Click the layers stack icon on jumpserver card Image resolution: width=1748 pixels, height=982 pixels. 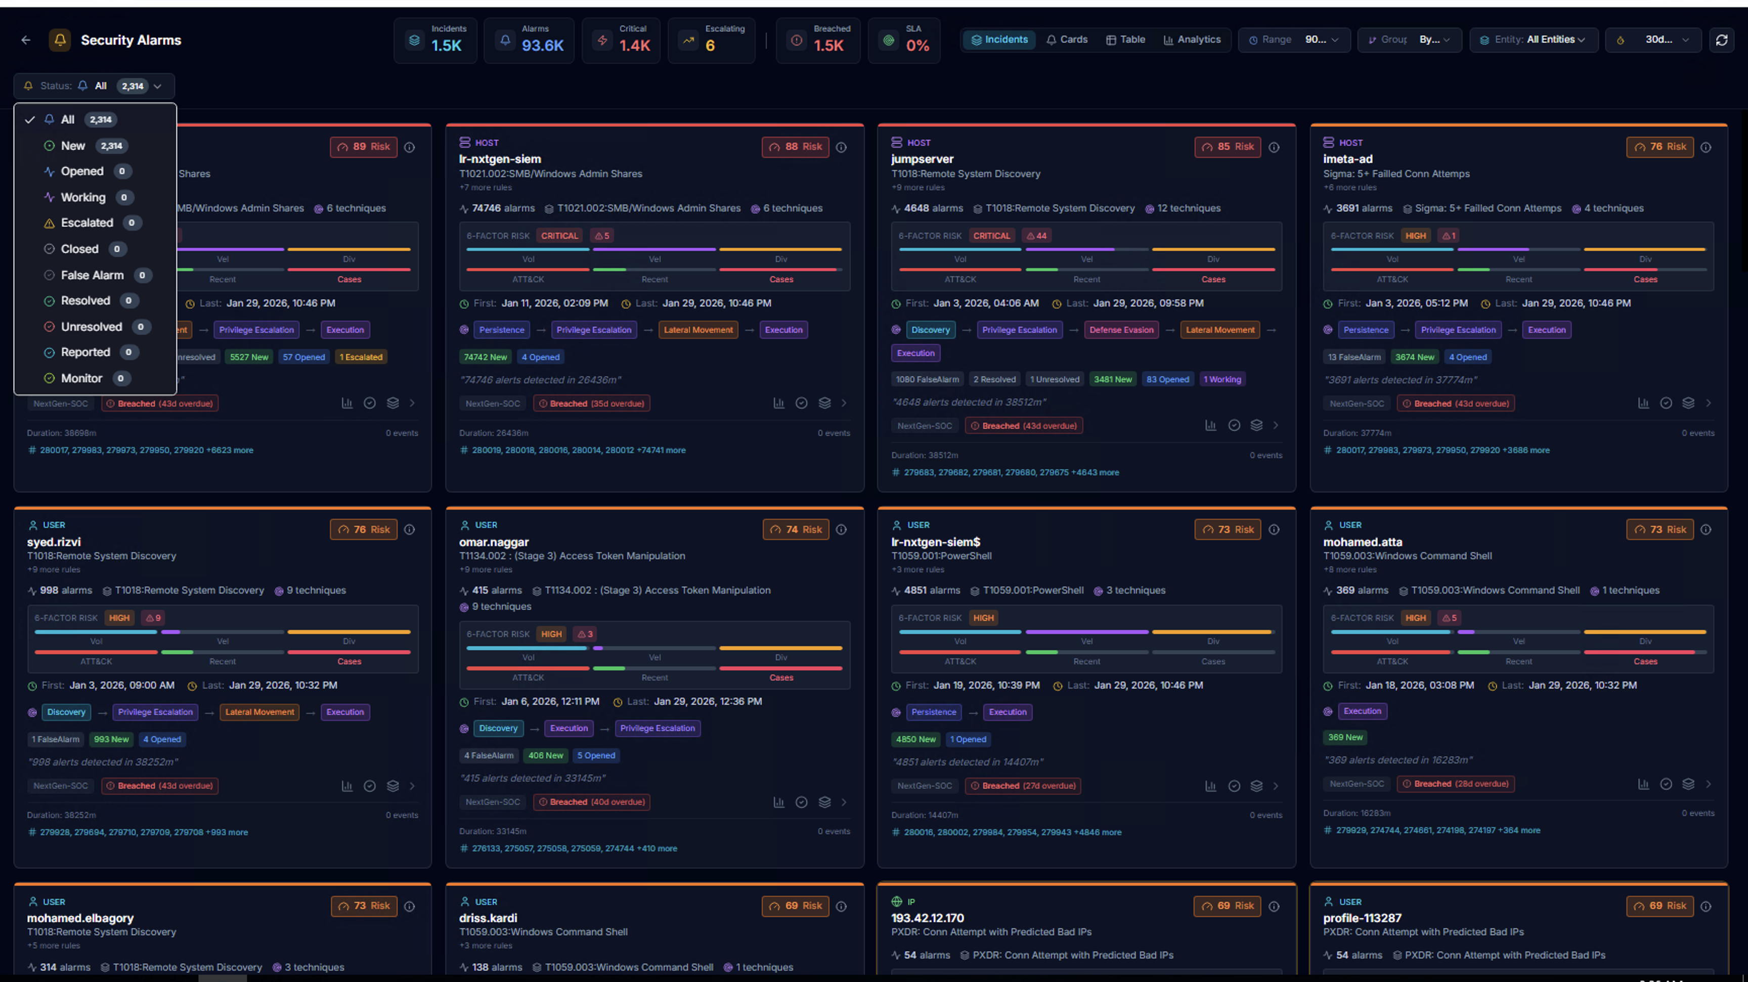coord(1256,425)
